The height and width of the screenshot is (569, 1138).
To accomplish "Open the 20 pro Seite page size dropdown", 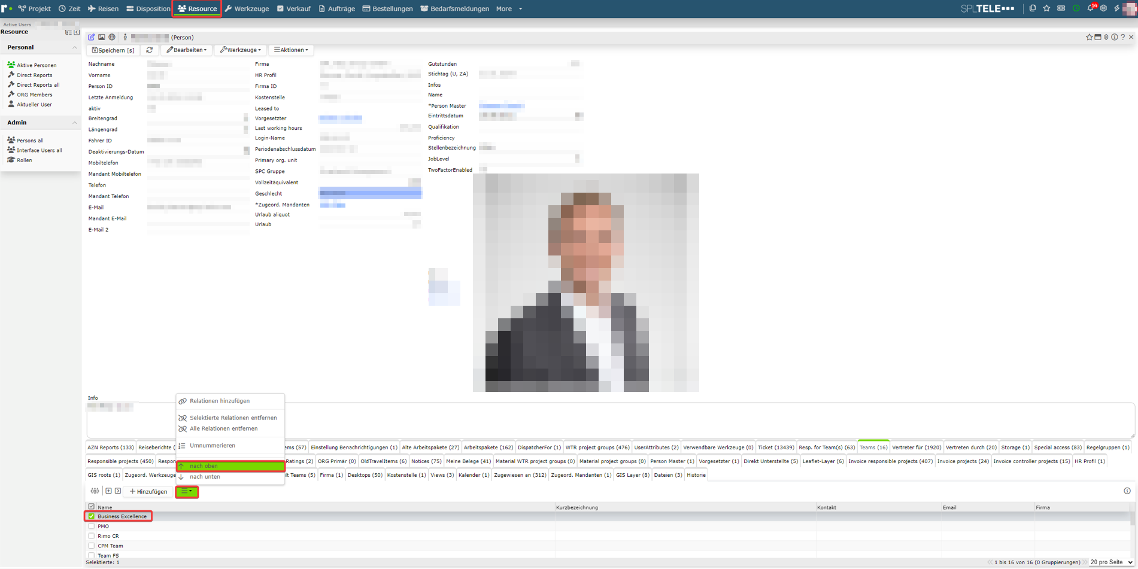I will click(x=1112, y=562).
